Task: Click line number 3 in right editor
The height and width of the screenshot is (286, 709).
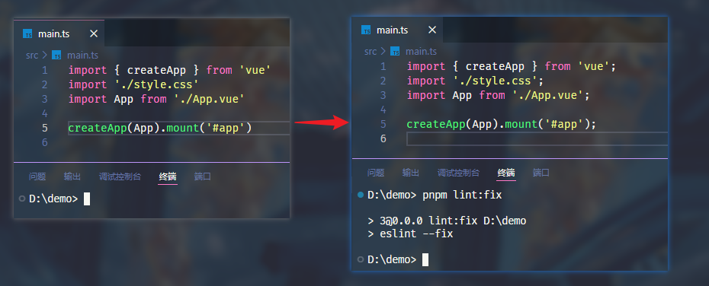Action: tap(383, 96)
